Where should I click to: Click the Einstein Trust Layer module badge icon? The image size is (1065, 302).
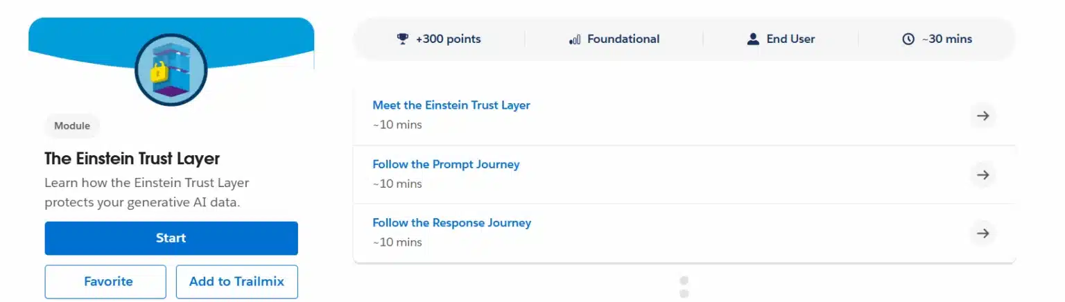(171, 70)
